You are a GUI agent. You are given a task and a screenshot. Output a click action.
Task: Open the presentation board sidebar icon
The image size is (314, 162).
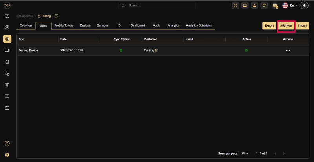pos(7,16)
